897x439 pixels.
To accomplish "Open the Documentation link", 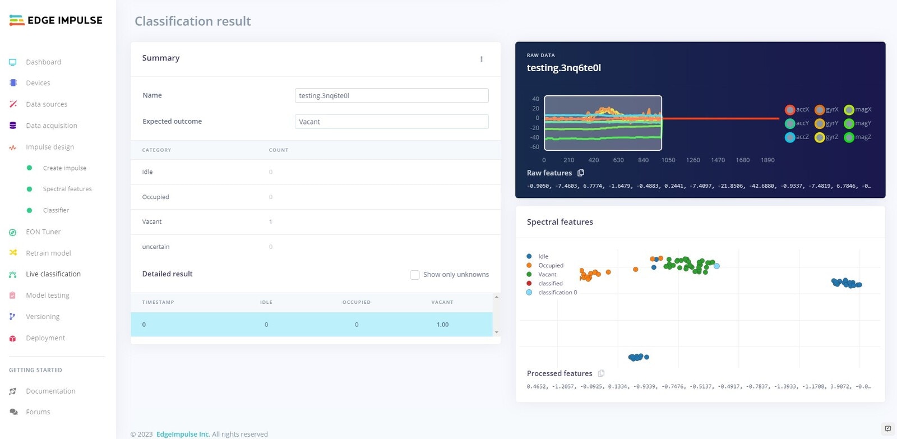I will click(x=50, y=391).
